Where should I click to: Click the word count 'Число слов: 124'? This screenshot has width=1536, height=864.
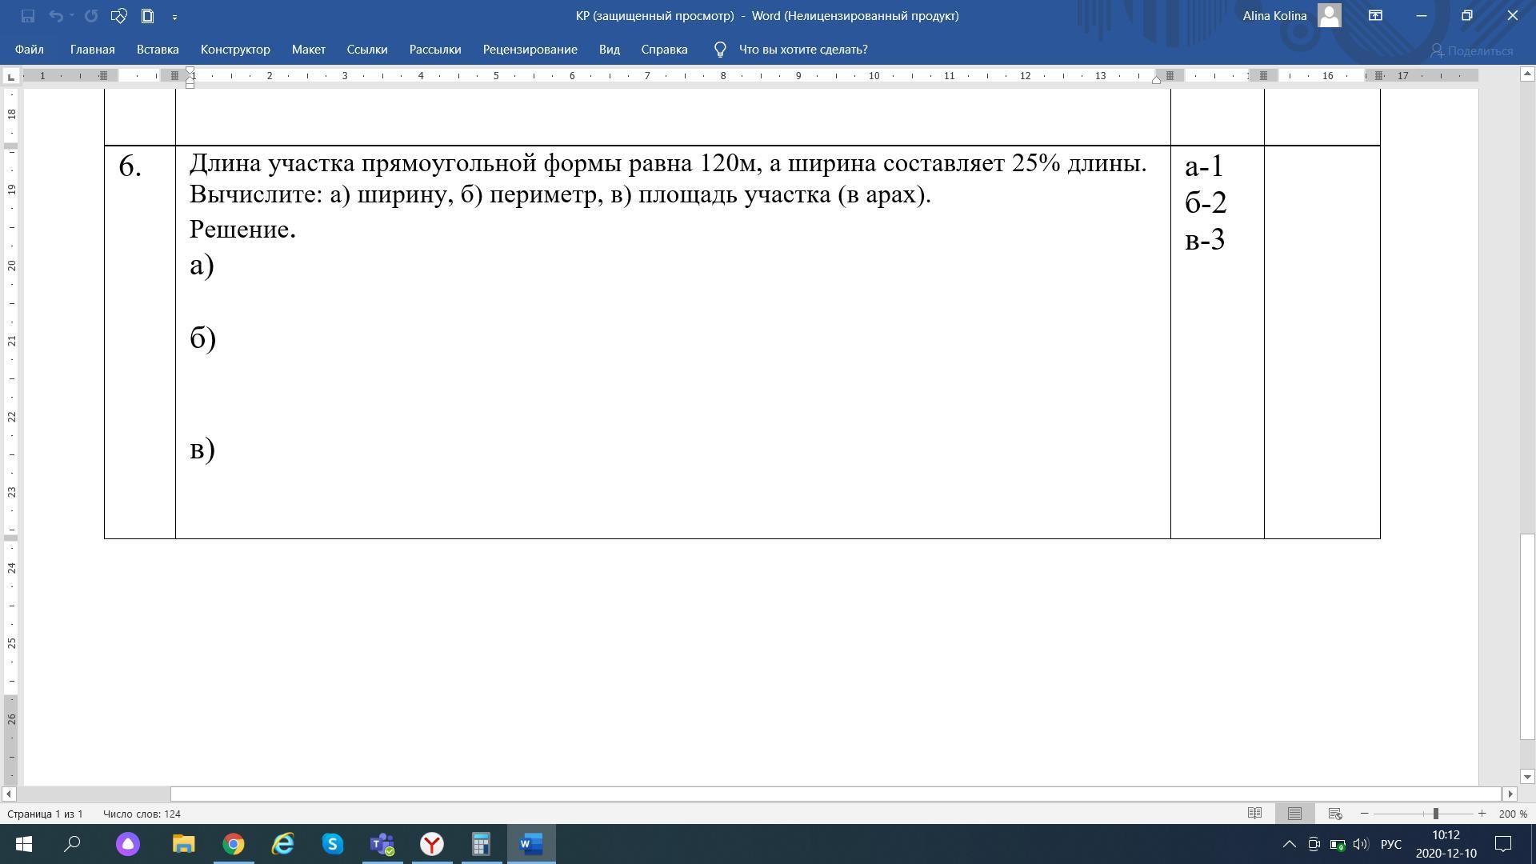(142, 814)
